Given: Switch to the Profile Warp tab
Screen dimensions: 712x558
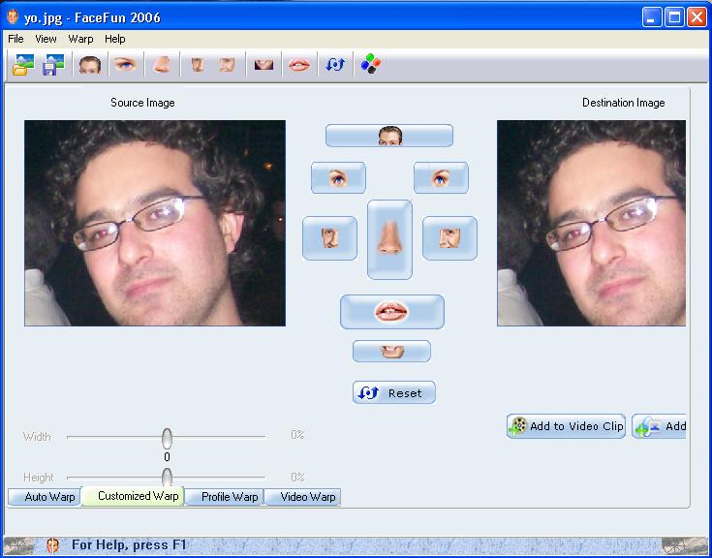Looking at the screenshot, I should [x=225, y=497].
